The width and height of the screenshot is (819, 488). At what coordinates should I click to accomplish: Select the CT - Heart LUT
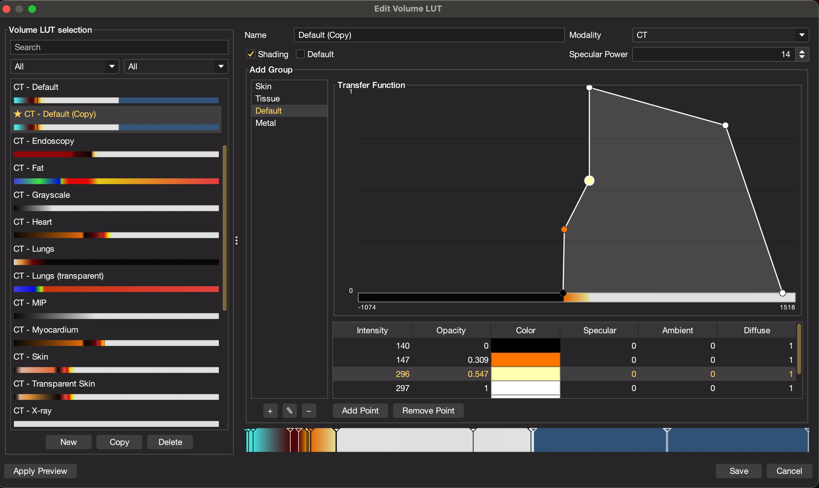pos(116,227)
